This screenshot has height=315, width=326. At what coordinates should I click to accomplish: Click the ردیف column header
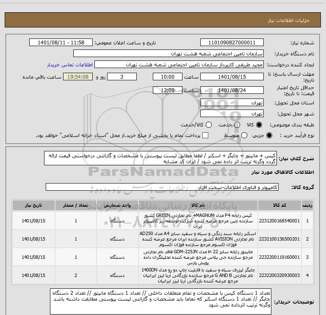307,205
